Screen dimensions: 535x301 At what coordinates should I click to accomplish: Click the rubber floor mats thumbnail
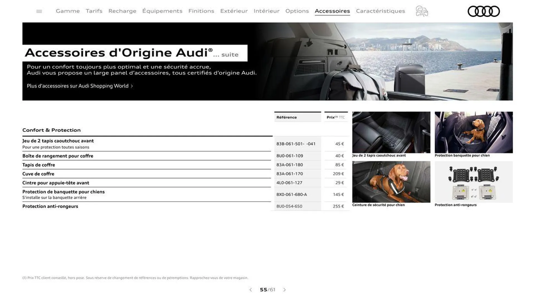pos(391,132)
